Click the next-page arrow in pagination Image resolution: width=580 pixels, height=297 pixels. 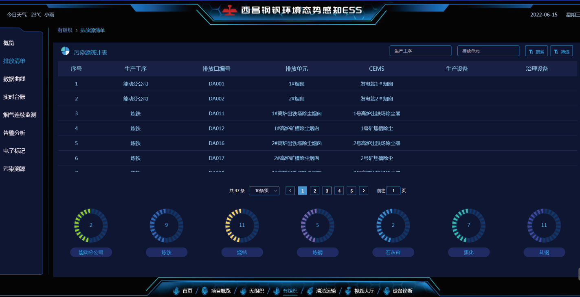tap(363, 190)
